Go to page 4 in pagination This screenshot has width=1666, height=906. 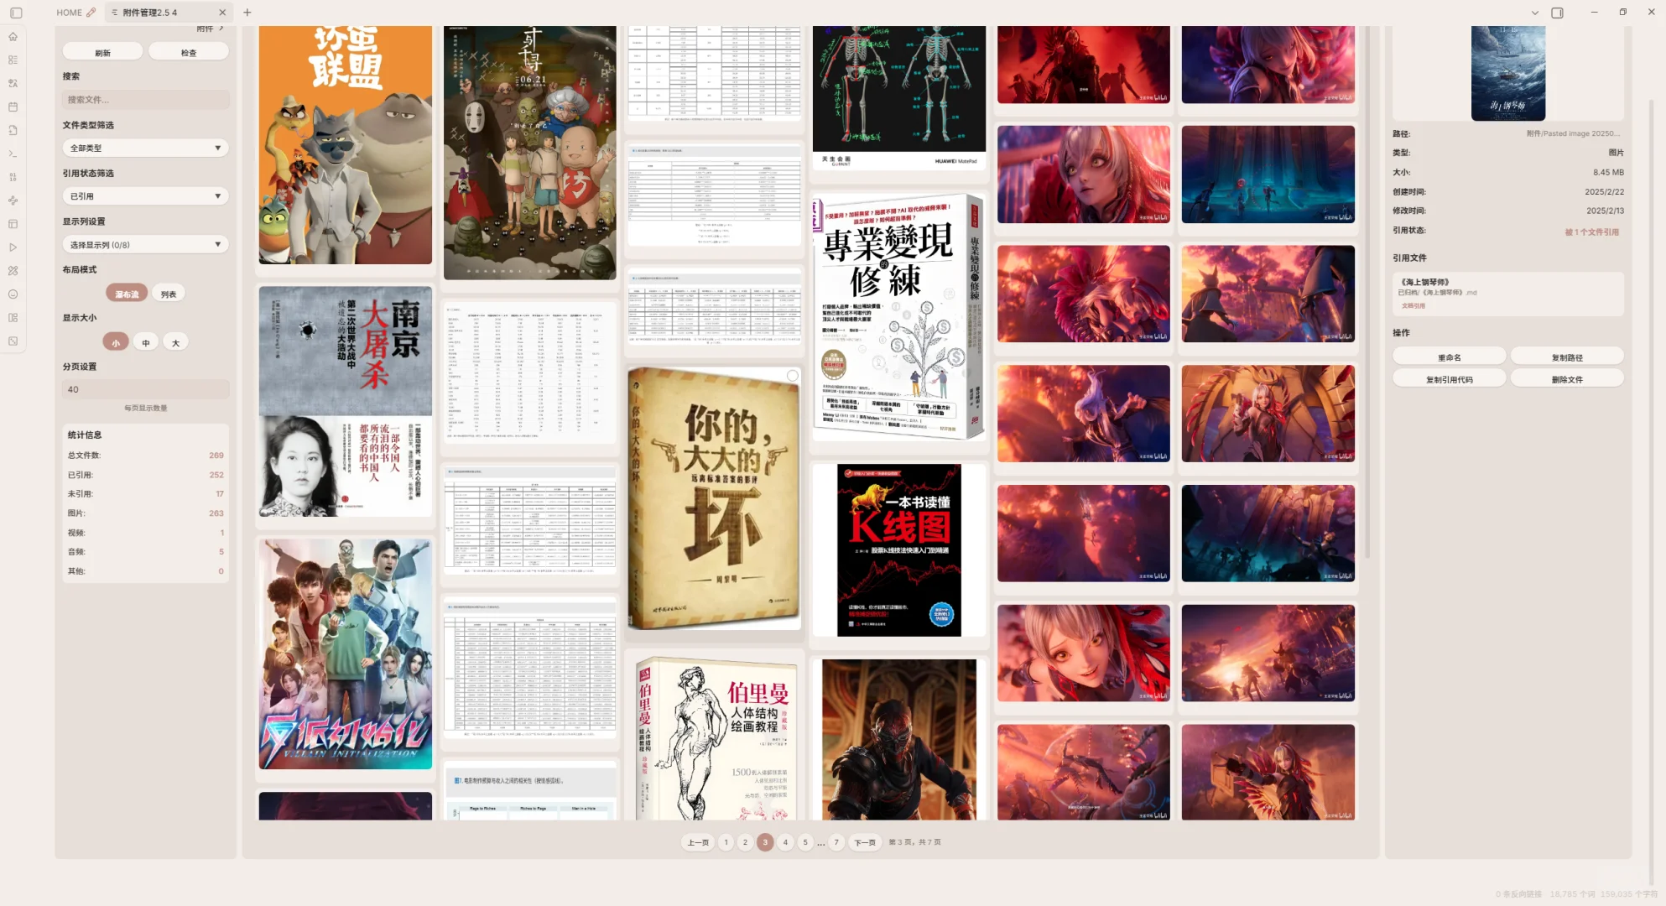coord(785,842)
